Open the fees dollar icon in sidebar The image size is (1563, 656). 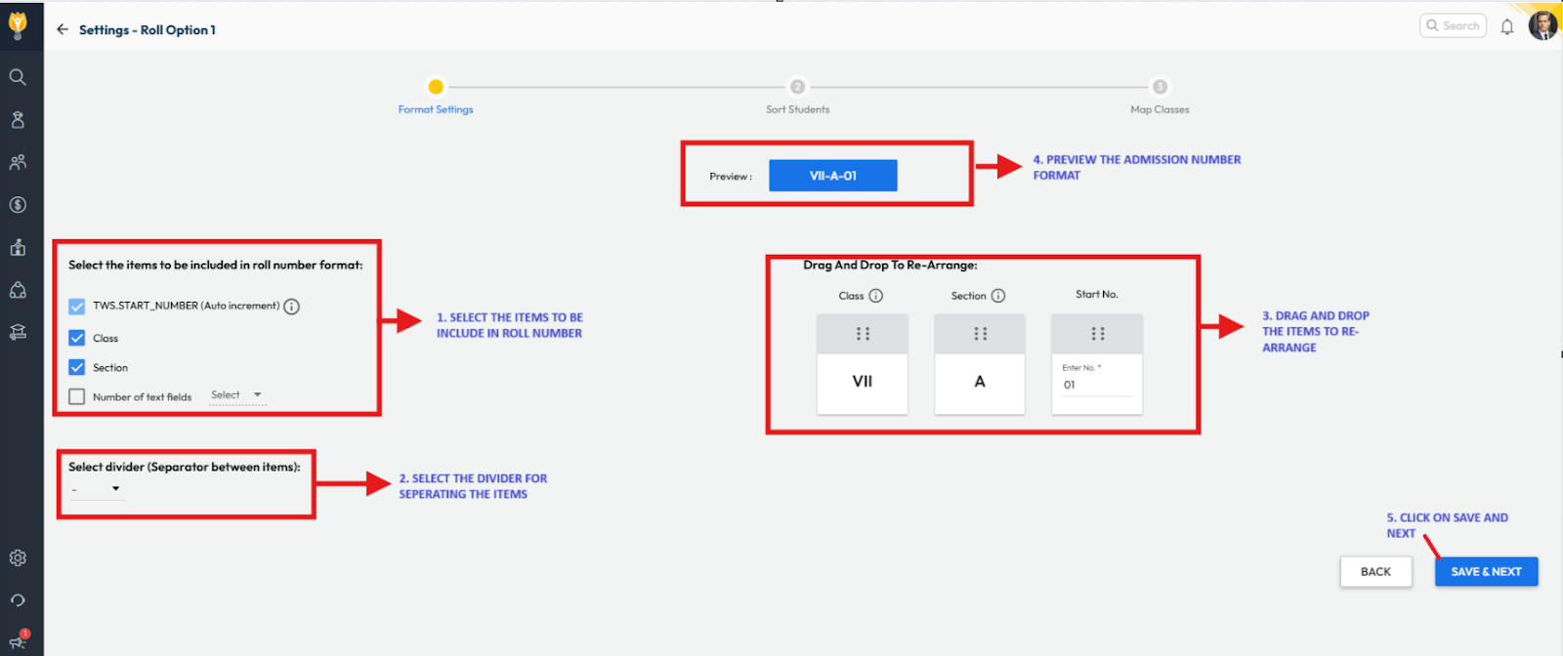tap(18, 205)
